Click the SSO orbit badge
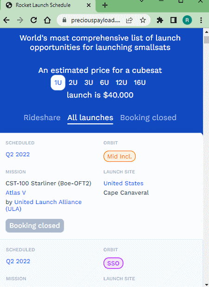This screenshot has height=287, width=209. point(113,263)
